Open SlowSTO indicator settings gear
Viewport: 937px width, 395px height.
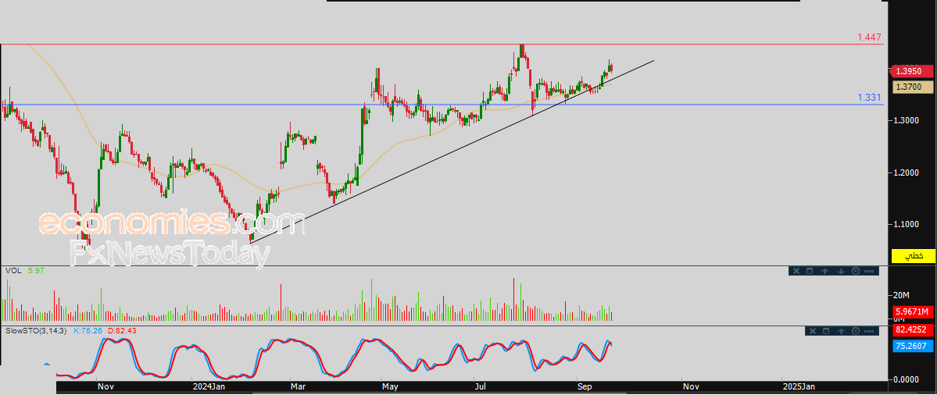click(x=856, y=331)
